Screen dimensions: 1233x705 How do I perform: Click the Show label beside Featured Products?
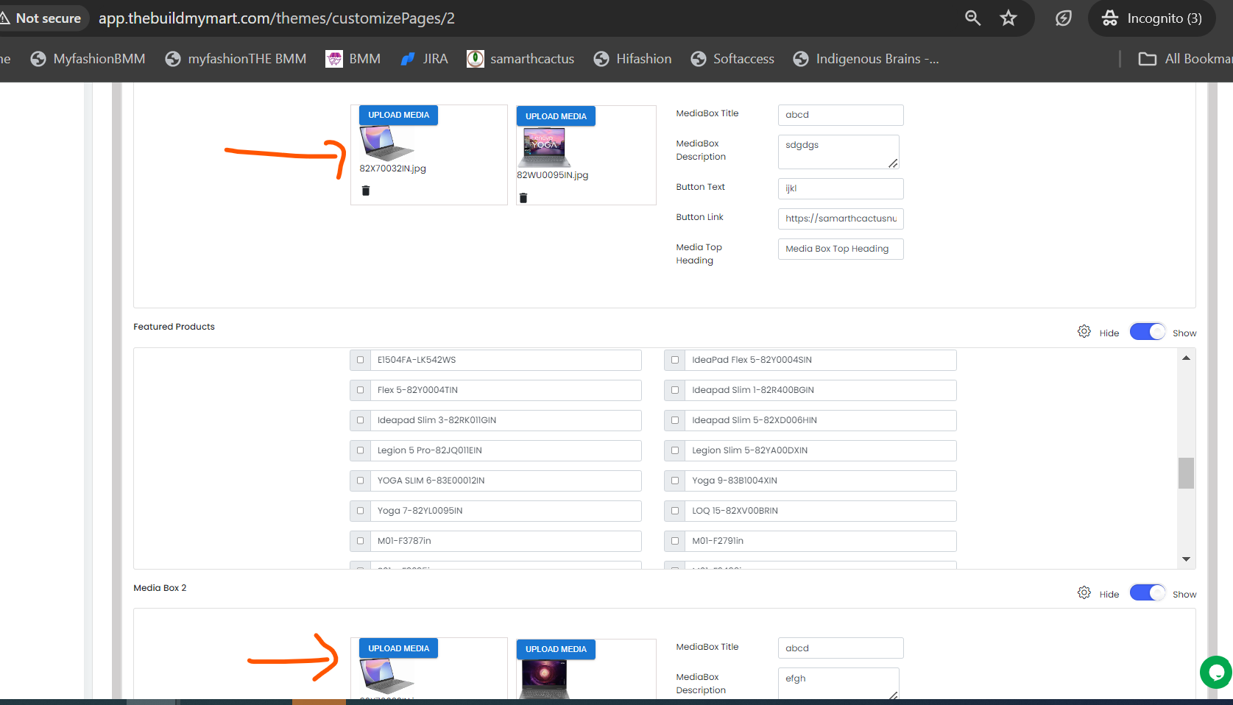[x=1184, y=333]
